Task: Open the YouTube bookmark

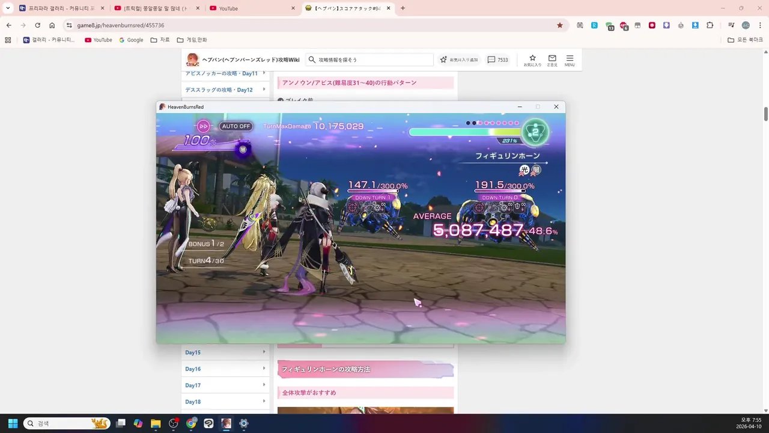Action: click(99, 40)
